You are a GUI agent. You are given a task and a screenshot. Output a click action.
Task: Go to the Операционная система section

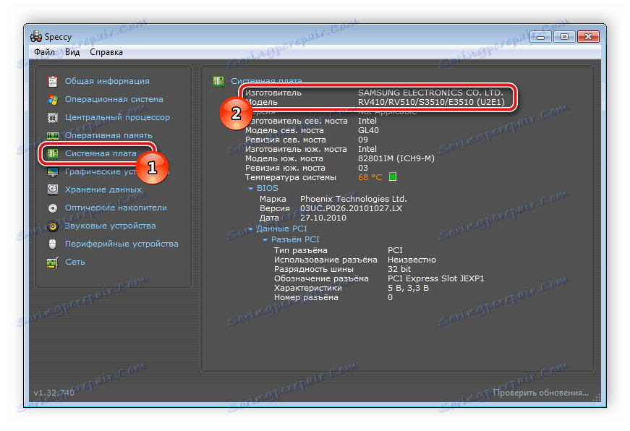(x=114, y=99)
